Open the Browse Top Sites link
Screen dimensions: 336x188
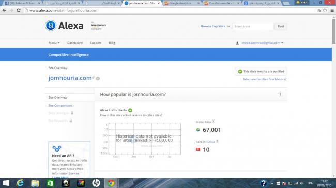point(213,26)
